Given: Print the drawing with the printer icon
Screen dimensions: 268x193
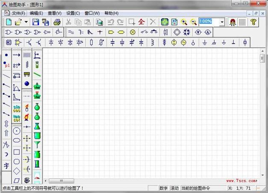Looking at the screenshot, I should [57, 22].
